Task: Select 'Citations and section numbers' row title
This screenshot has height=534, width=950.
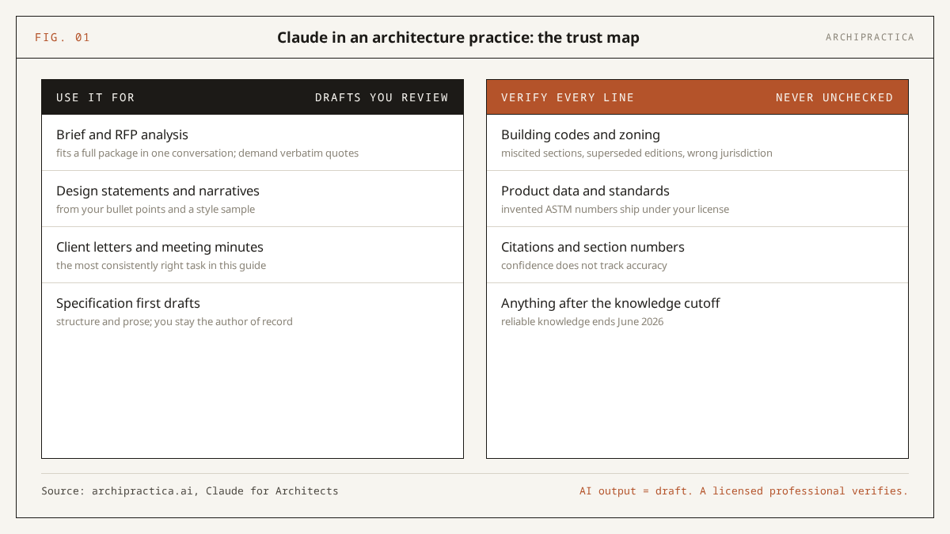Action: coord(593,247)
